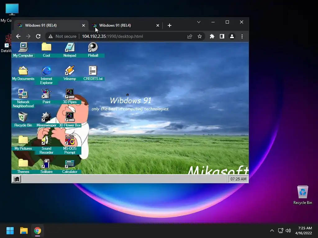
Task: Open network status tray icon
Action: (x=281, y=231)
